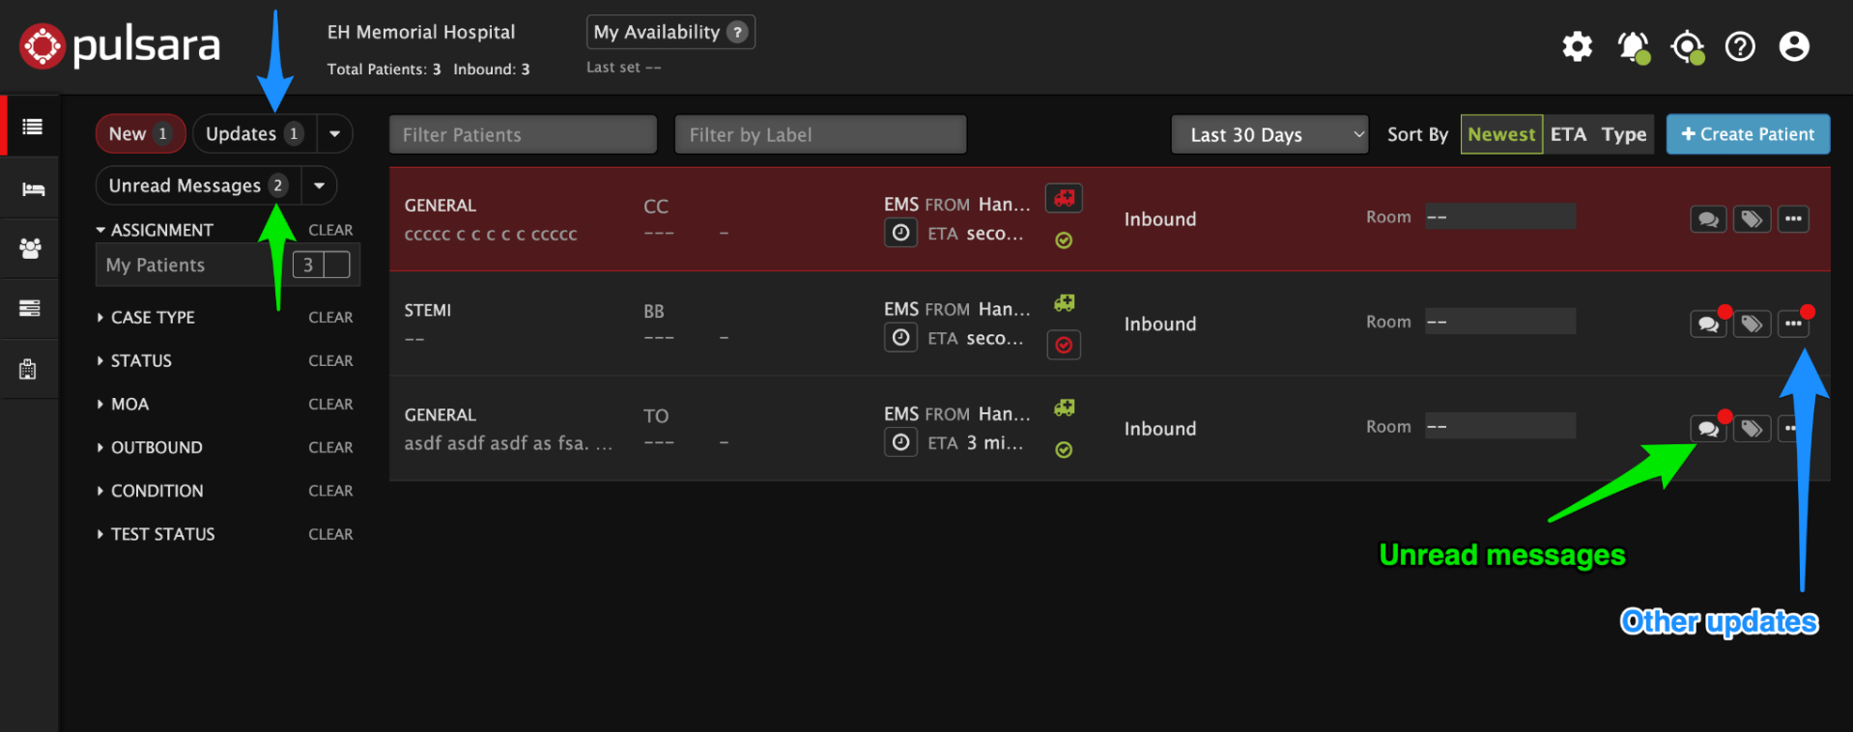This screenshot has width=1853, height=732.
Task: Click the notification bell icon
Action: [x=1633, y=46]
